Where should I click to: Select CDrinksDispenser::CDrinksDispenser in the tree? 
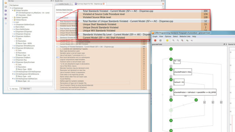(28, 72)
